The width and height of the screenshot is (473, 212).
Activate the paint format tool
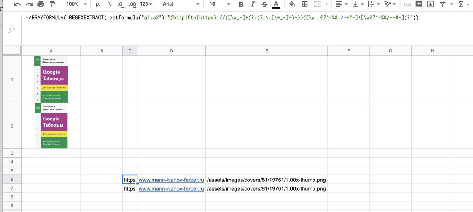52,4
